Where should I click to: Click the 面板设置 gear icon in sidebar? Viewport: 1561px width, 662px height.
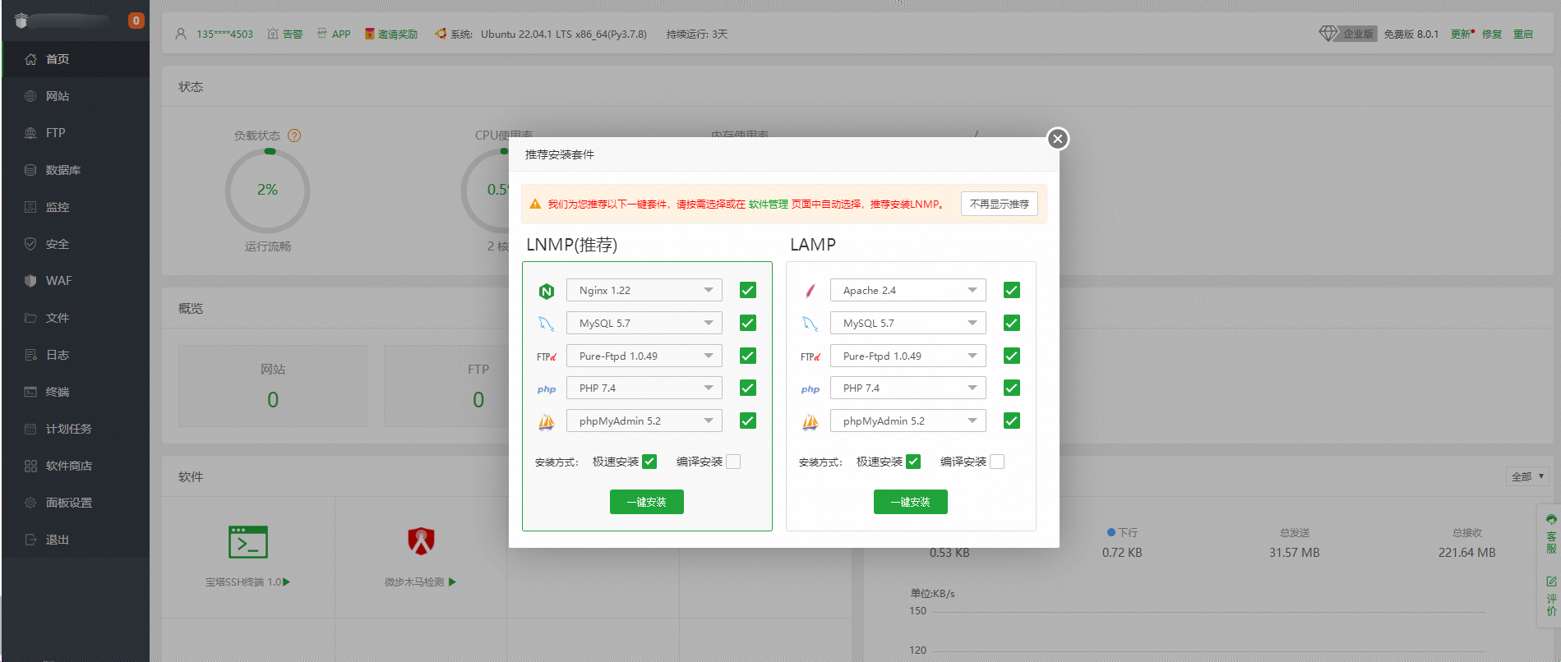pyautogui.click(x=30, y=503)
